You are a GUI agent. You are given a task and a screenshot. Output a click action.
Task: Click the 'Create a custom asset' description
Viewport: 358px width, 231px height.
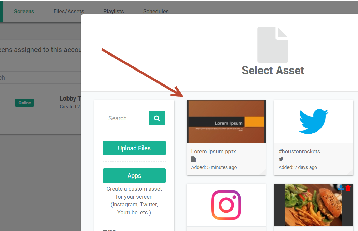134,201
